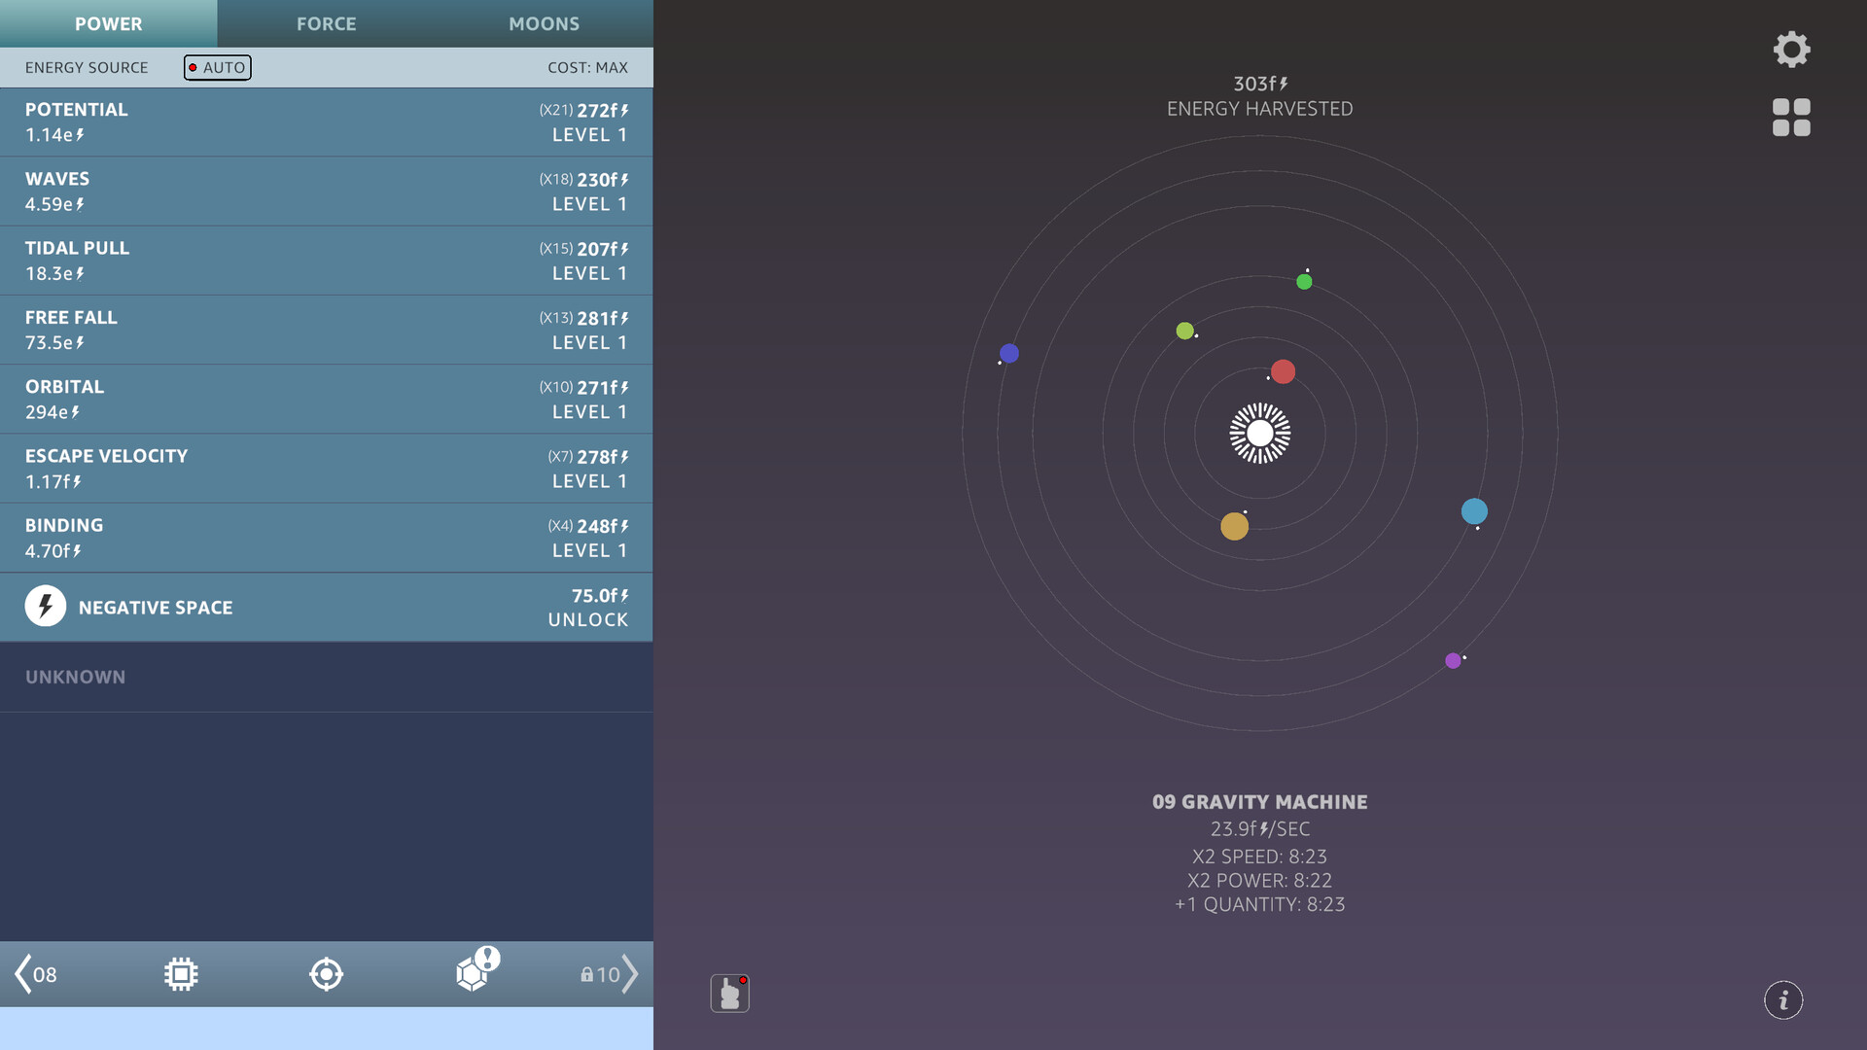
Task: Upgrade the Potential energy source
Action: point(583,122)
